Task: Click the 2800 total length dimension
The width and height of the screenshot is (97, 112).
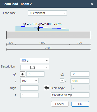Action: tap(48, 48)
